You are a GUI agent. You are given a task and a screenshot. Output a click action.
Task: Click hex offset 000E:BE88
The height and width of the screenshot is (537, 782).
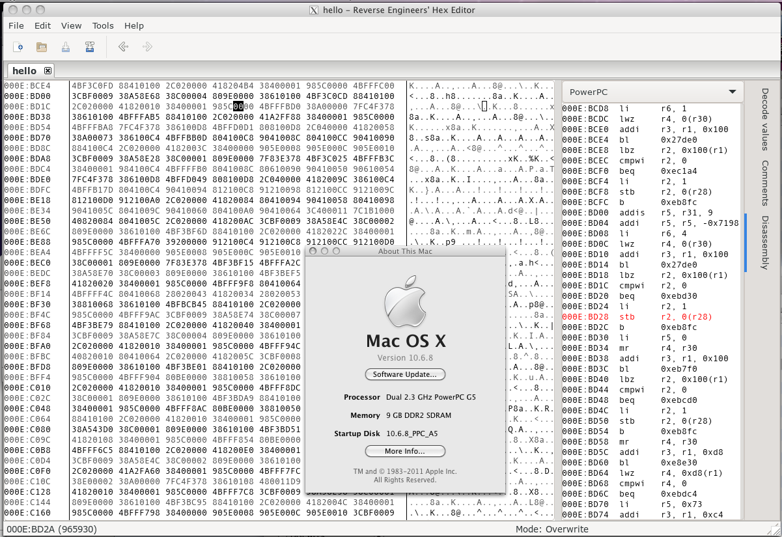(27, 242)
